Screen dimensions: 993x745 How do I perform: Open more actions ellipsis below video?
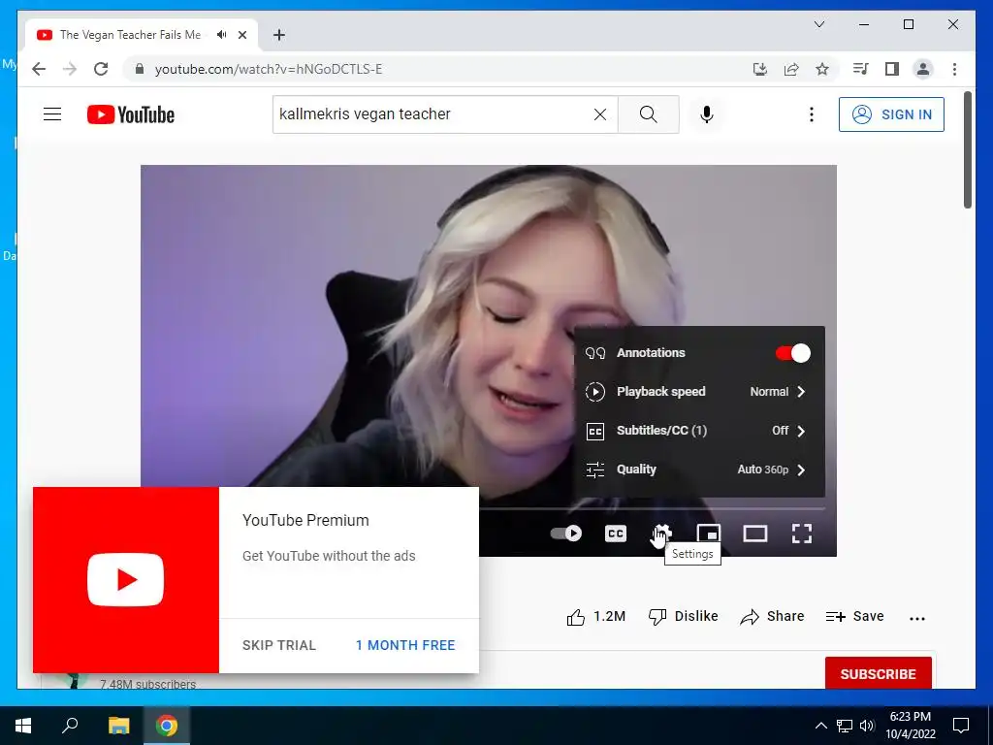(917, 618)
